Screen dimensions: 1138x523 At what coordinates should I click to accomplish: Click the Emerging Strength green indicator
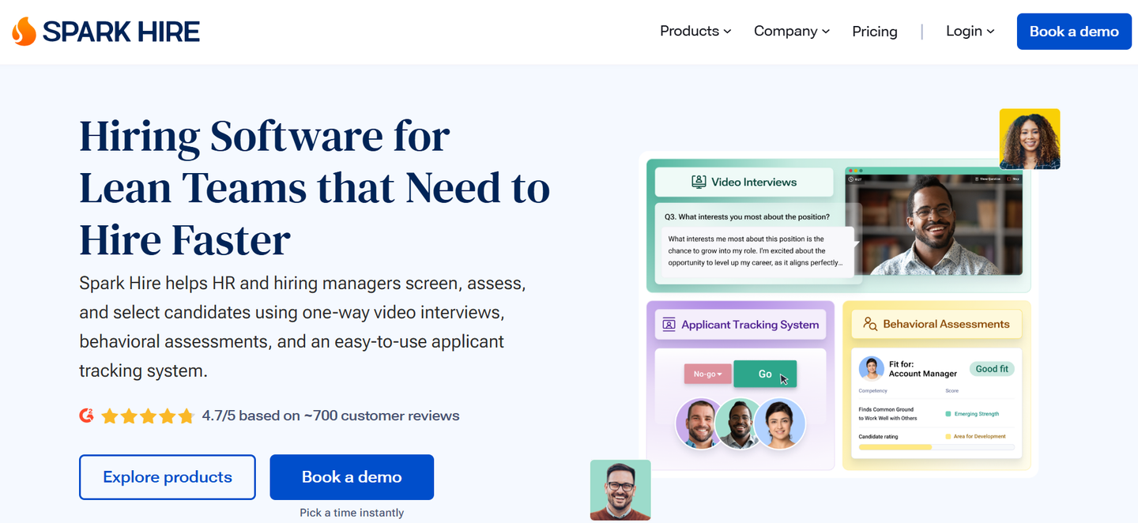948,414
